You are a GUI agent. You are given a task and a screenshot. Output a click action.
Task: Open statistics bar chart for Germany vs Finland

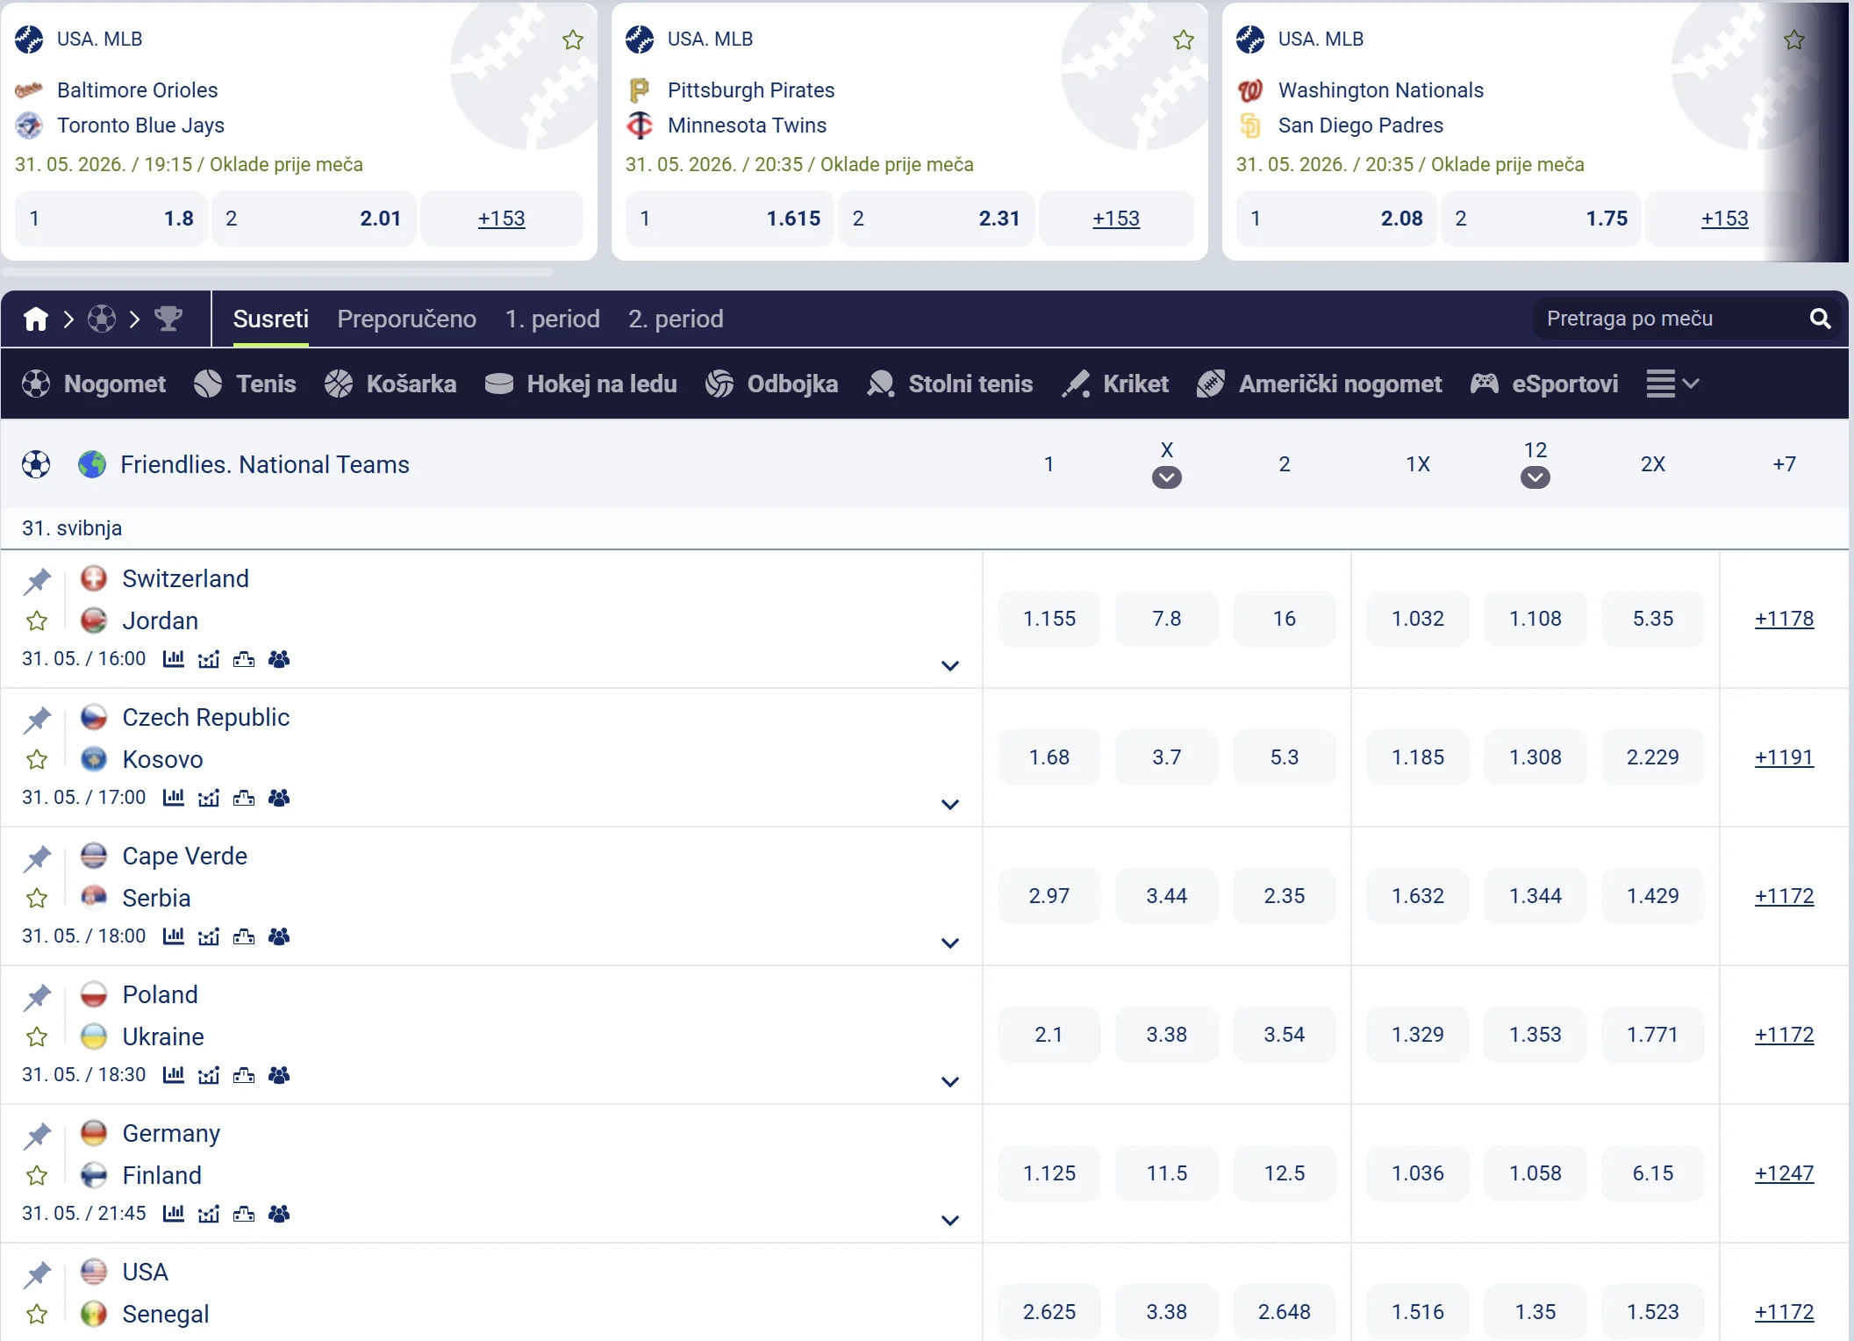coord(174,1214)
